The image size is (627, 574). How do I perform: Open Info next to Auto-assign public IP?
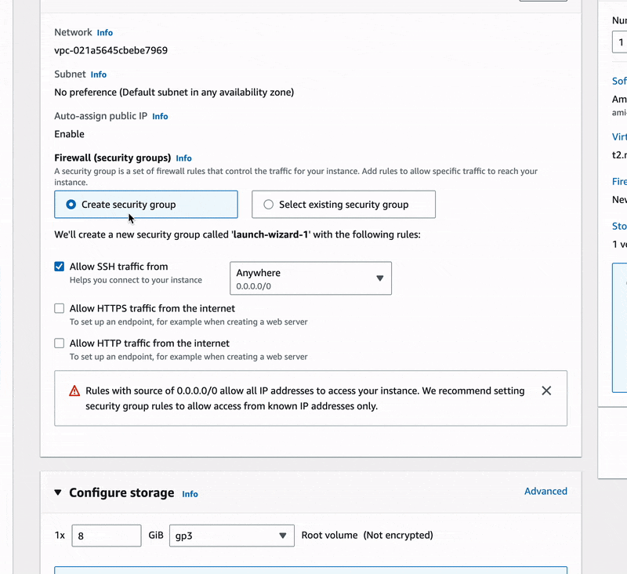tap(160, 116)
